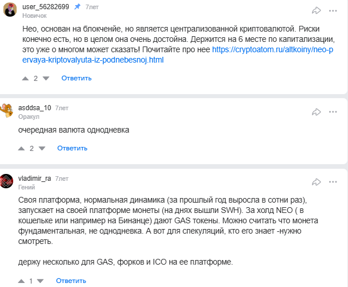
Task: Open more options menu for vladimir_ra comment
Action: coord(335,182)
